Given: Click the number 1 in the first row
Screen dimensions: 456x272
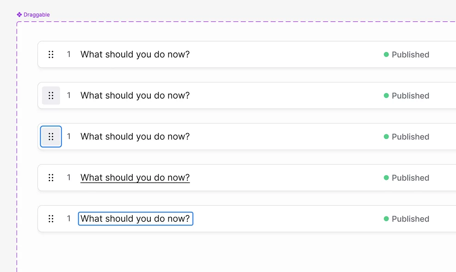Looking at the screenshot, I should point(69,54).
